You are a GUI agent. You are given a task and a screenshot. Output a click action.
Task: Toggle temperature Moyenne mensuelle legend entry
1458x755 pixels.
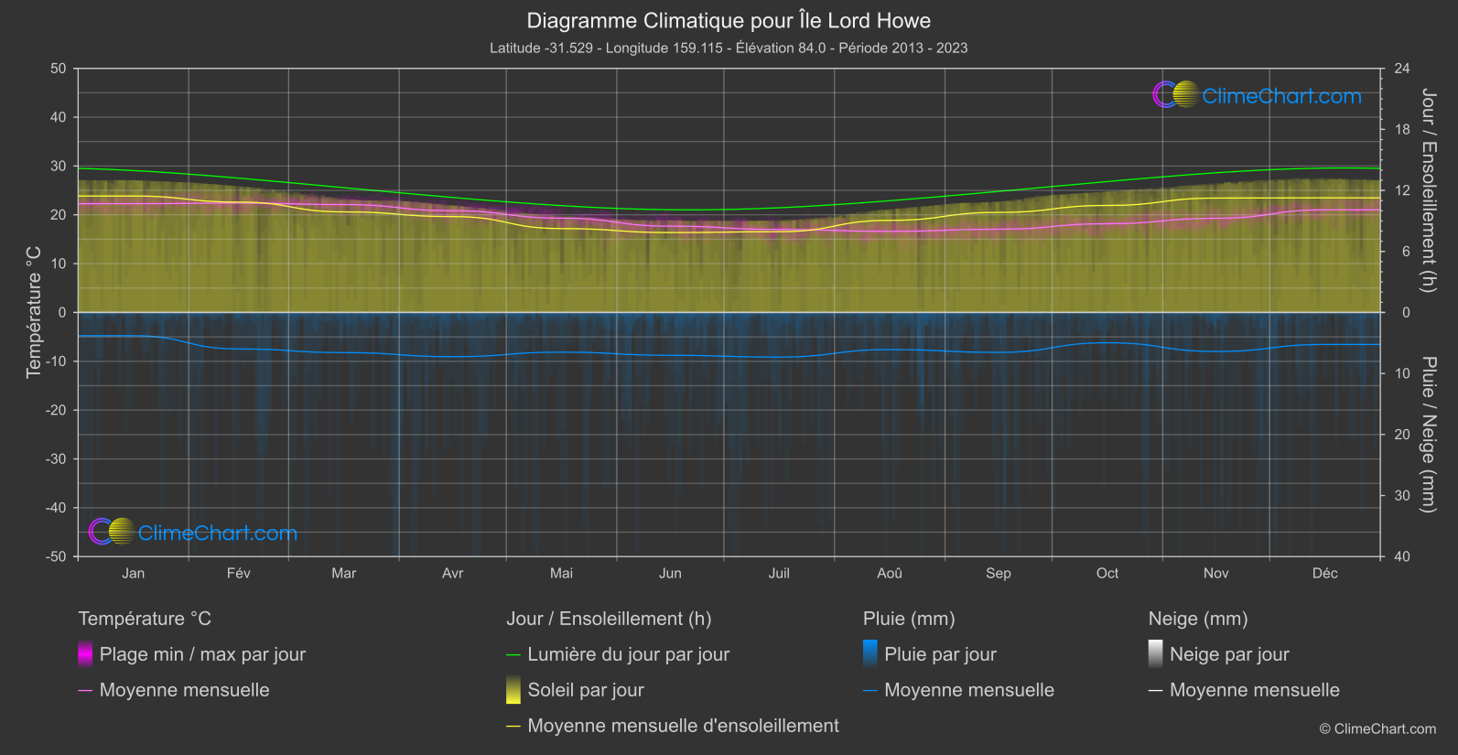point(174,690)
